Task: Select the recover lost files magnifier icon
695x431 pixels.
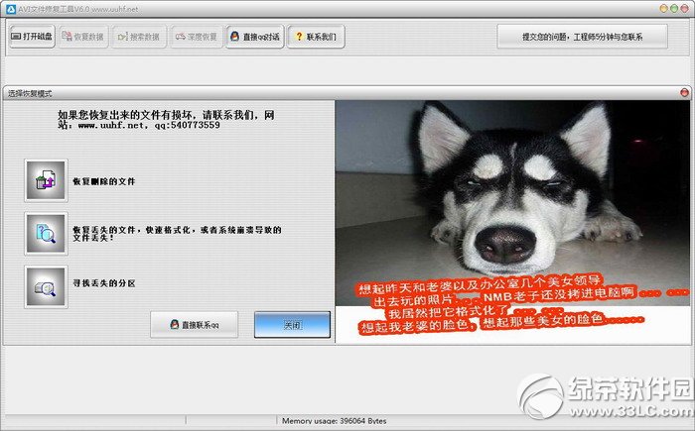Action: click(x=46, y=233)
